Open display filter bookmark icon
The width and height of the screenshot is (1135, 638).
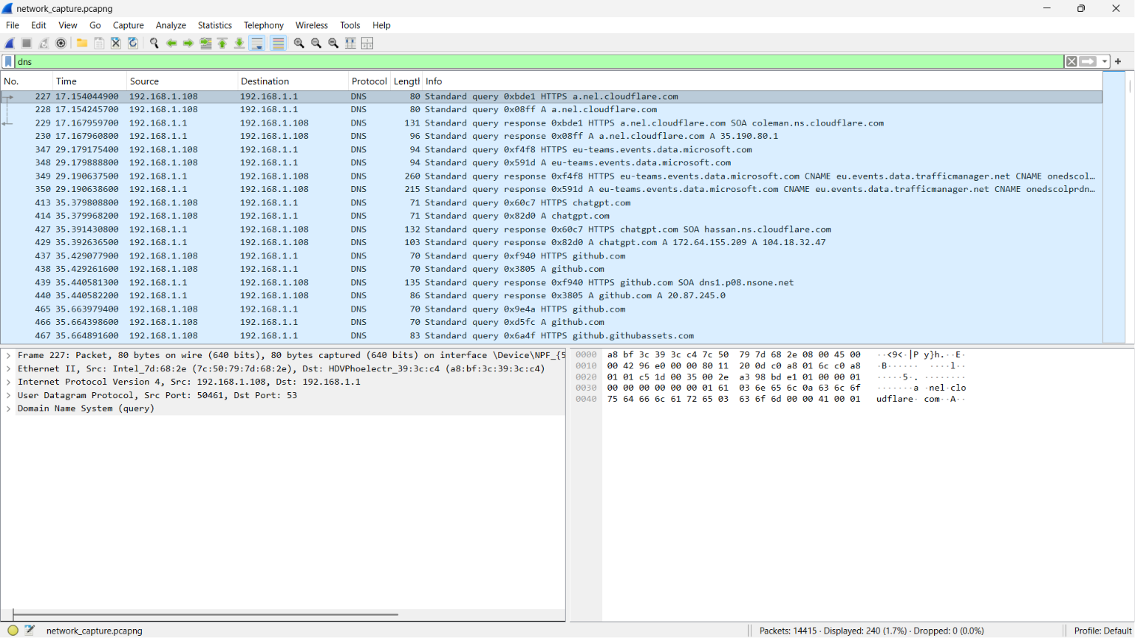tap(8, 61)
